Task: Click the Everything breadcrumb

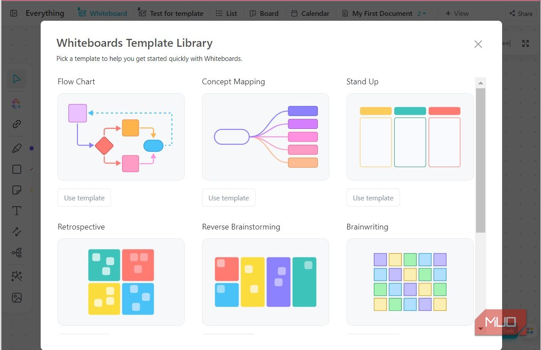Action: (x=45, y=13)
